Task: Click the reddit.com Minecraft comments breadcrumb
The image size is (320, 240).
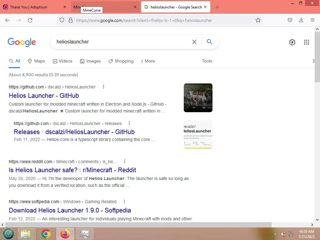Action: (63, 162)
